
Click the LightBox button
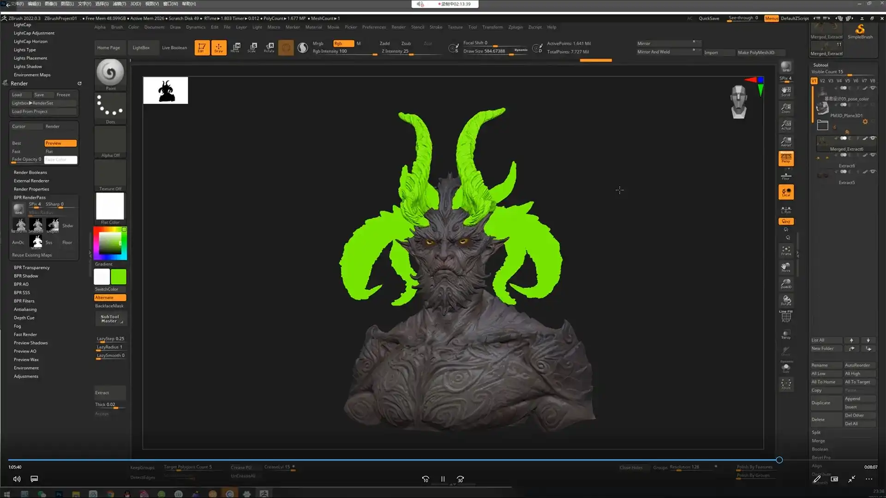tap(141, 47)
